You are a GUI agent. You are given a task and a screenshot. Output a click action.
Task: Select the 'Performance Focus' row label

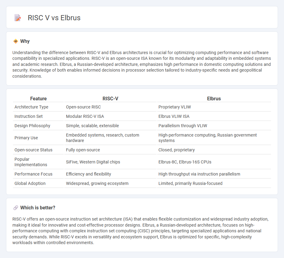(x=33, y=174)
